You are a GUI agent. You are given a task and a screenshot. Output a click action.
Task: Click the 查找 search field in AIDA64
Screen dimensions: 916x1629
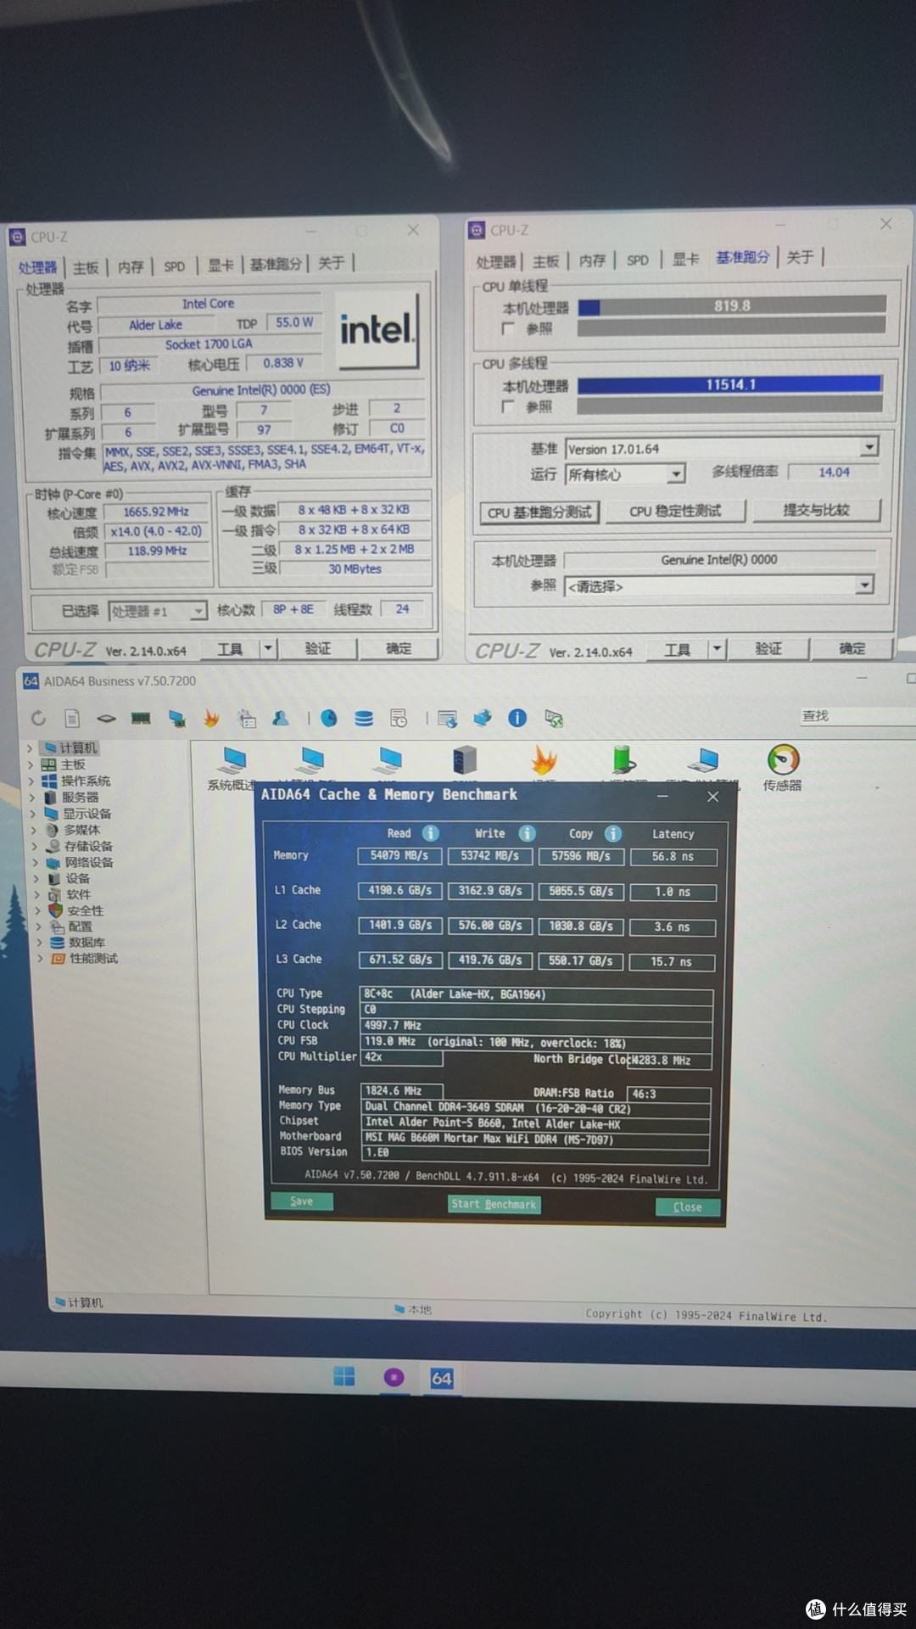857,716
